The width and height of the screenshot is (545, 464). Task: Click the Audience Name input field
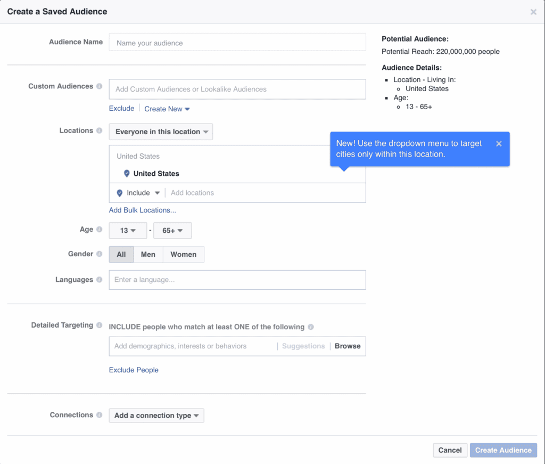click(x=237, y=43)
